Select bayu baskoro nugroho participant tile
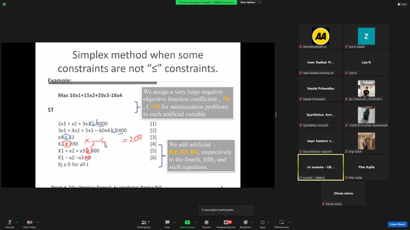Image resolution: width=410 pixels, height=230 pixels. click(320, 141)
